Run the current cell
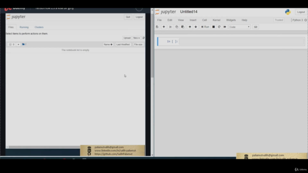 (x=205, y=27)
